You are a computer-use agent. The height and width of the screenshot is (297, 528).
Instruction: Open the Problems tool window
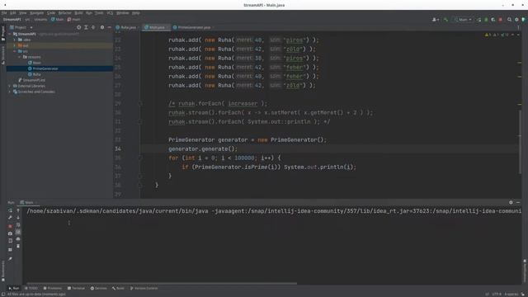[53, 288]
